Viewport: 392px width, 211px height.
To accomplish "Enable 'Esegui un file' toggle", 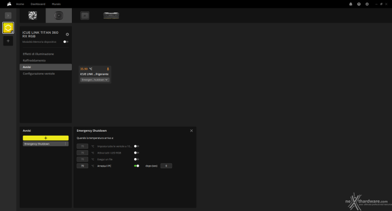I will 136,159.
